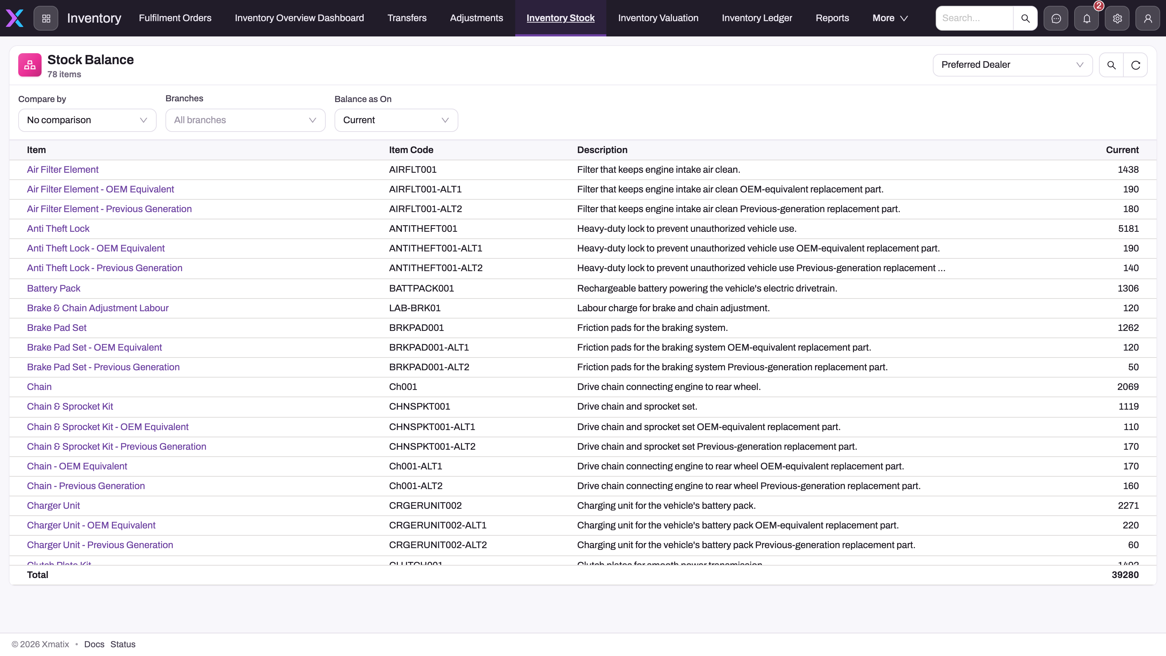The height and width of the screenshot is (656, 1166).
Task: Refresh the Stock Balance list
Action: [1135, 65]
